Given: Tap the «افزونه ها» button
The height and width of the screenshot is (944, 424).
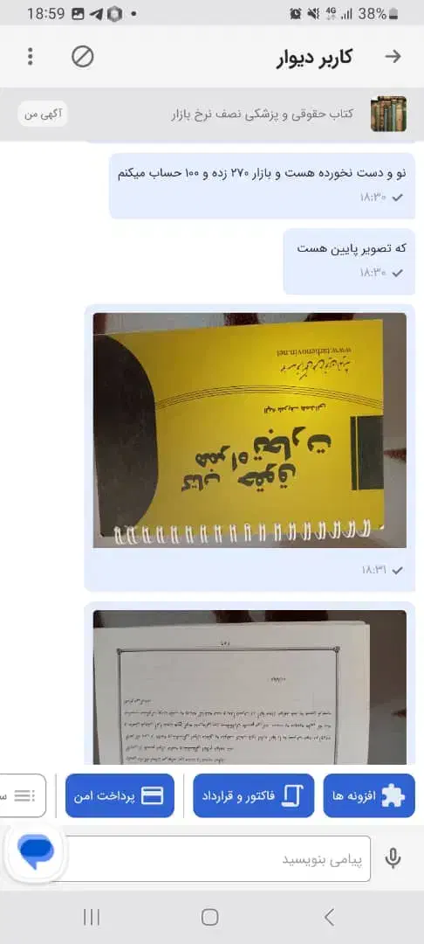Looking at the screenshot, I should click(x=369, y=796).
